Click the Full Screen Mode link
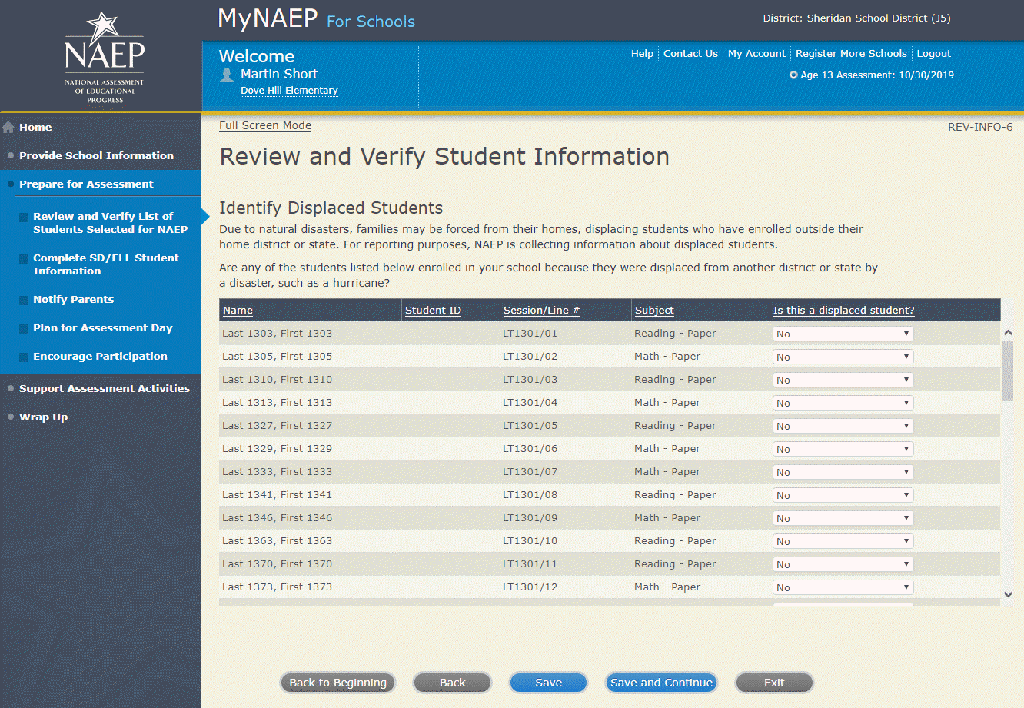 (265, 126)
